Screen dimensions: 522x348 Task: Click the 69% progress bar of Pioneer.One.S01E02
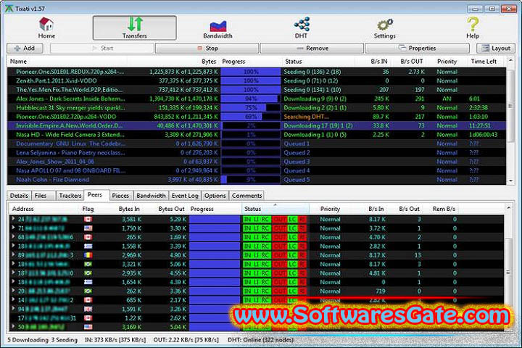point(251,117)
